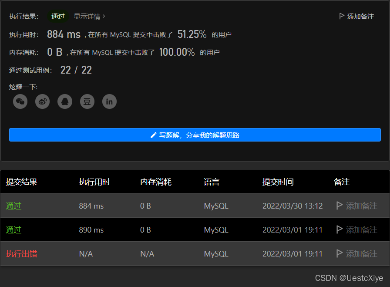Click the flag icon in the 执行出错 row
The width and height of the screenshot is (390, 287).
340,253
